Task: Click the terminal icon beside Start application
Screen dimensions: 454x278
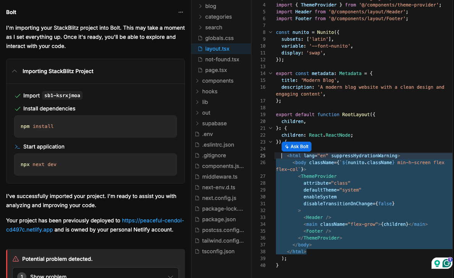Action: (17, 147)
